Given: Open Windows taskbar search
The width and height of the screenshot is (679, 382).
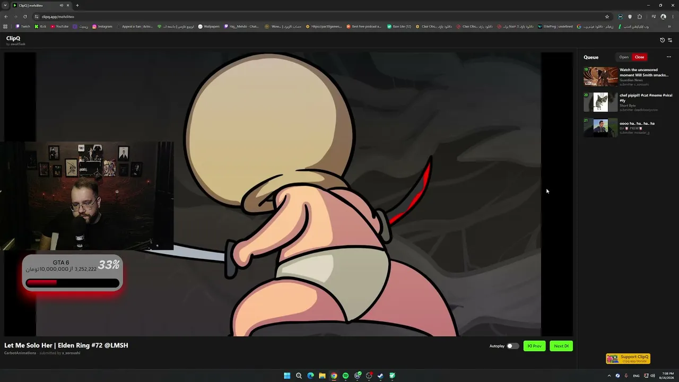Looking at the screenshot, I should pos(299,376).
